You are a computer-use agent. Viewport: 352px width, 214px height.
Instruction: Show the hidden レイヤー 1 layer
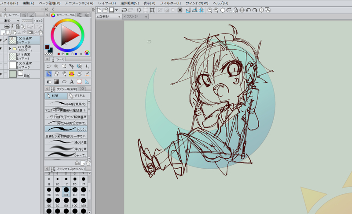1,57
